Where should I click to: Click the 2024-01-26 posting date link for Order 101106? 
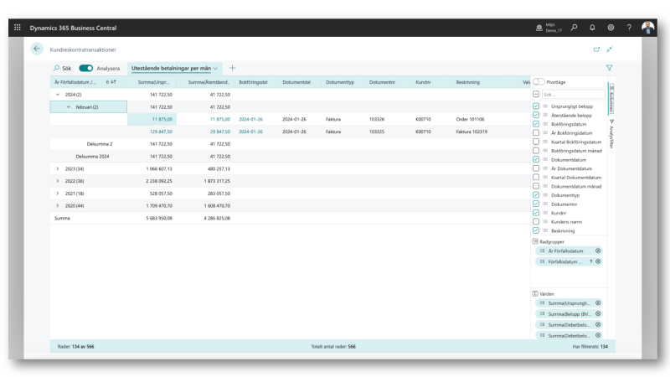(250, 119)
